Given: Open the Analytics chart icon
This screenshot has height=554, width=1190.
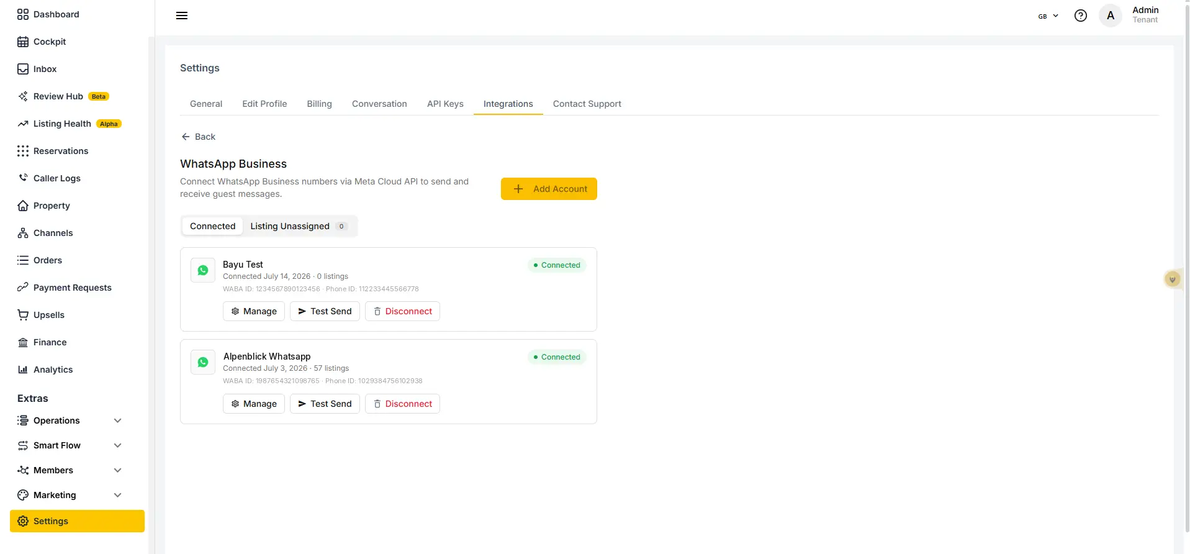Looking at the screenshot, I should coord(23,370).
